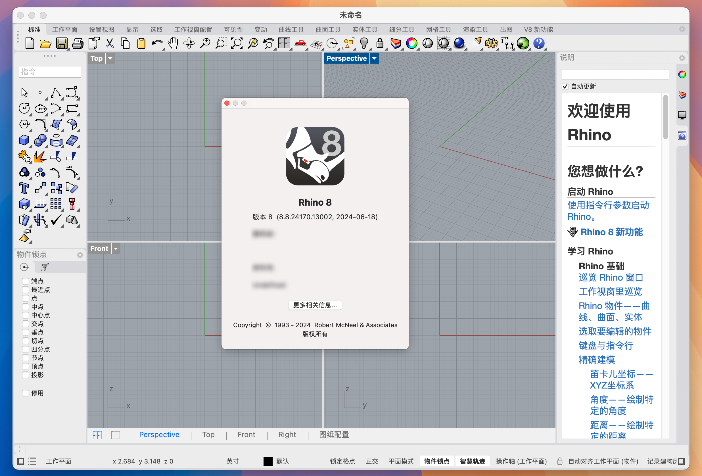Open the Front viewport dropdown arrow
The image size is (702, 476).
[x=116, y=249]
